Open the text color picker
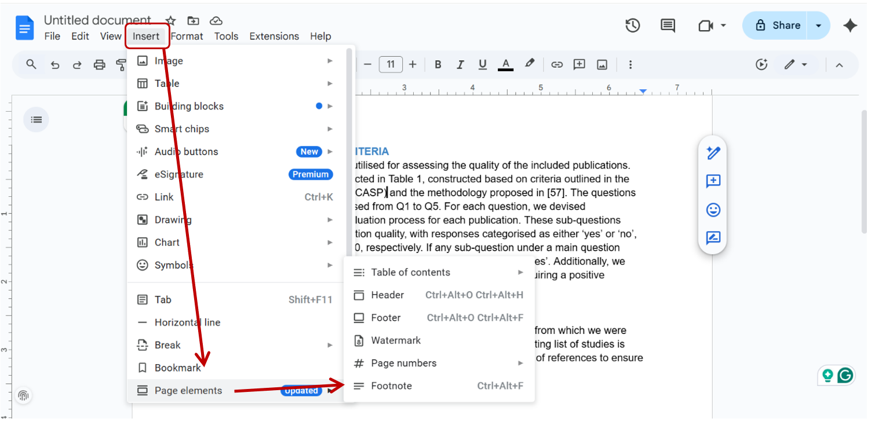This screenshot has height=422, width=875. tap(505, 64)
